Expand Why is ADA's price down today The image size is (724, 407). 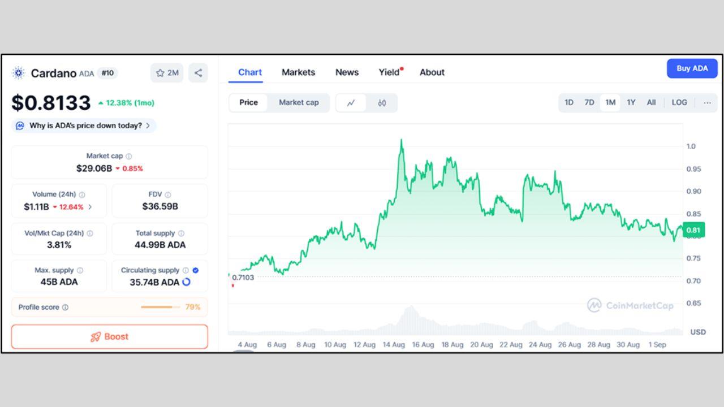(x=84, y=125)
